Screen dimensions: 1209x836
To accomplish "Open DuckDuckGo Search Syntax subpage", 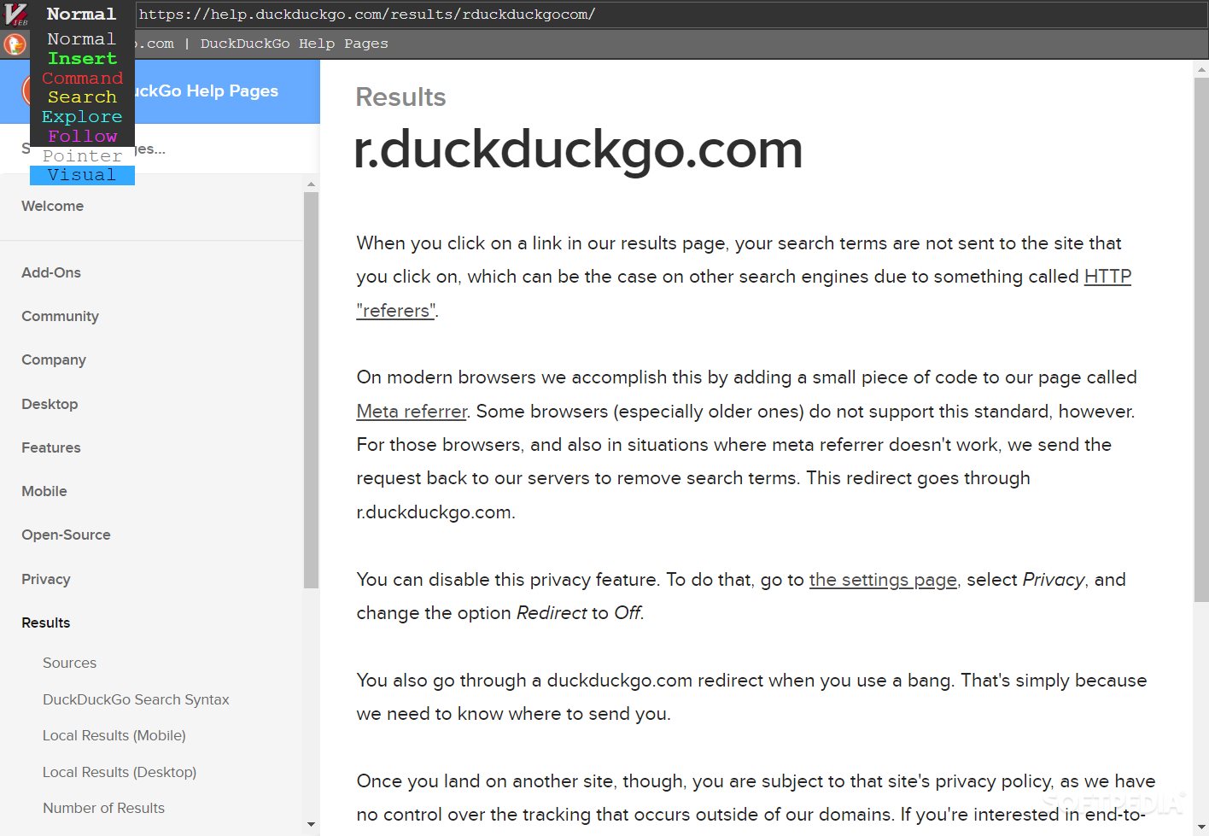I will click(x=136, y=699).
